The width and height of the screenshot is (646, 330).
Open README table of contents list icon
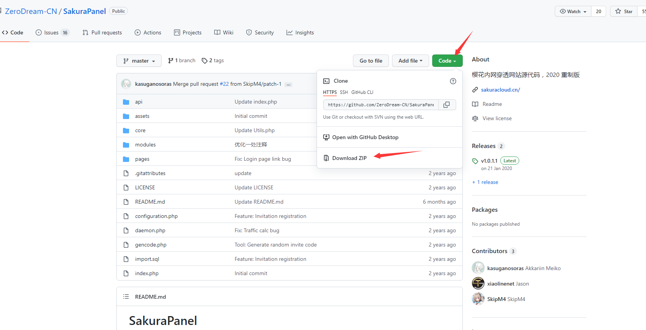(x=126, y=297)
